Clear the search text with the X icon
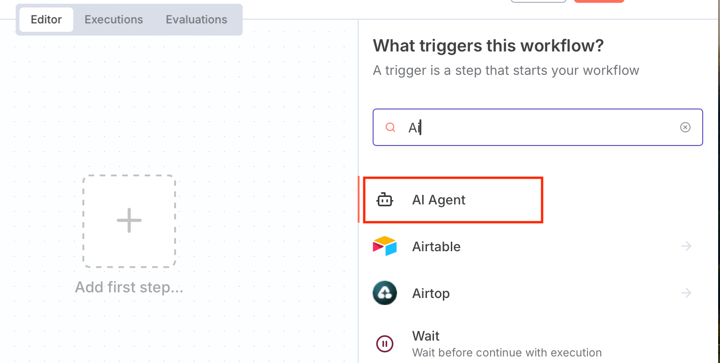Image resolution: width=720 pixels, height=363 pixels. 685,127
